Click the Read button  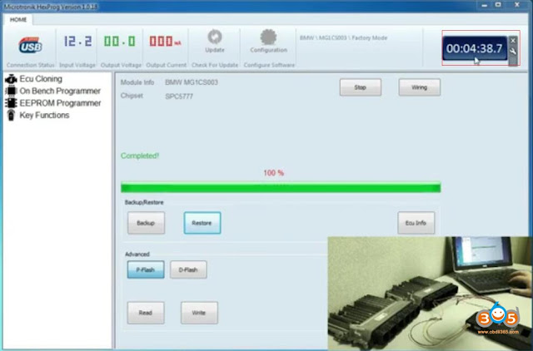pyautogui.click(x=146, y=313)
